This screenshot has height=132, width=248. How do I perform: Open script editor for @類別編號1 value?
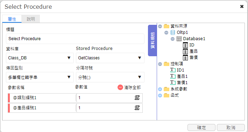click(x=137, y=98)
